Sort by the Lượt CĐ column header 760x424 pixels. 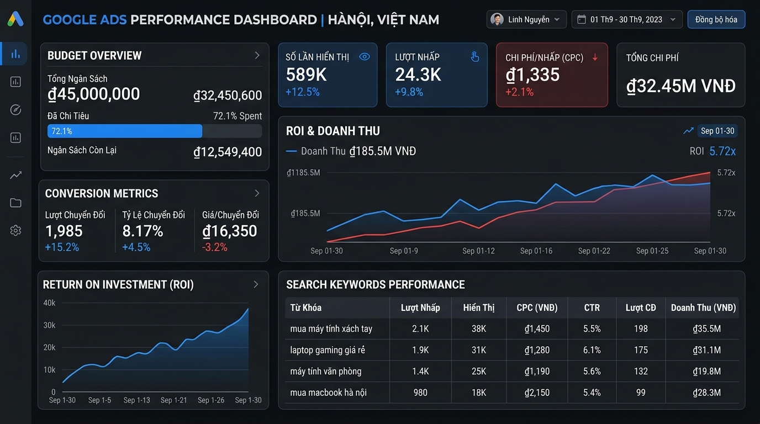point(641,308)
